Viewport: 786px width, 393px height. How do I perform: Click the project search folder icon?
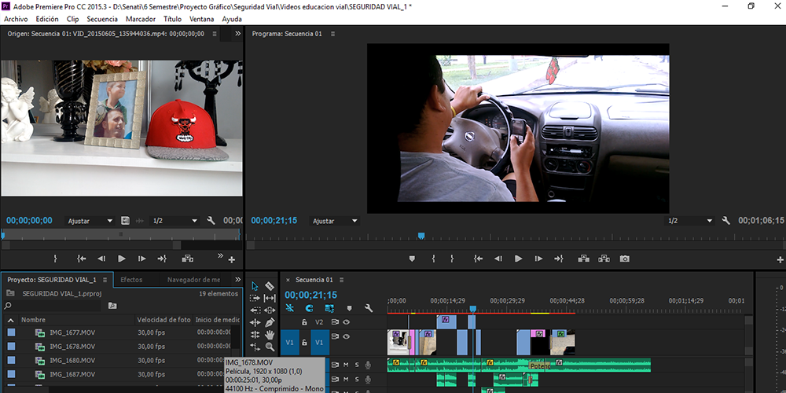point(112,305)
